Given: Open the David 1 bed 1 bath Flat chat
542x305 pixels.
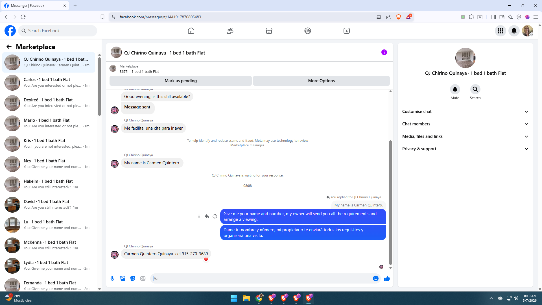Looking at the screenshot, I should pyautogui.click(x=49, y=204).
